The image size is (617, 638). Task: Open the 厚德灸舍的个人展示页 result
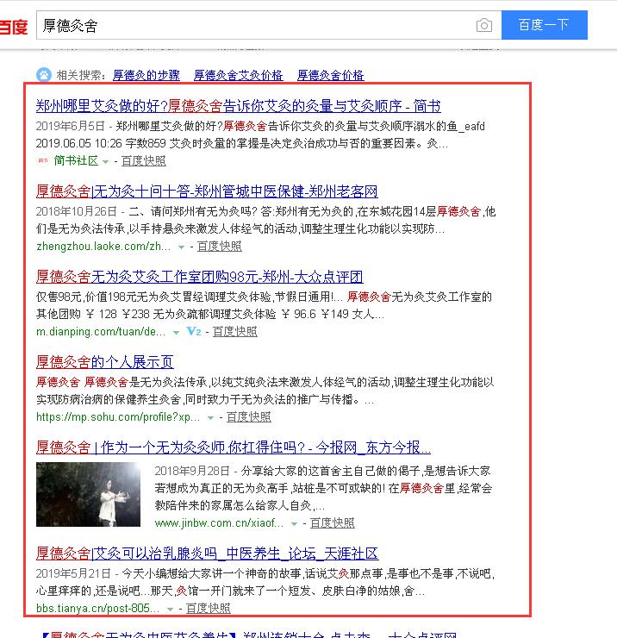point(104,361)
